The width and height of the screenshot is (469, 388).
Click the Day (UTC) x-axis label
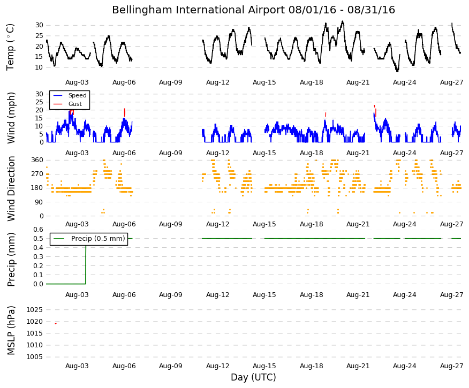point(253,377)
